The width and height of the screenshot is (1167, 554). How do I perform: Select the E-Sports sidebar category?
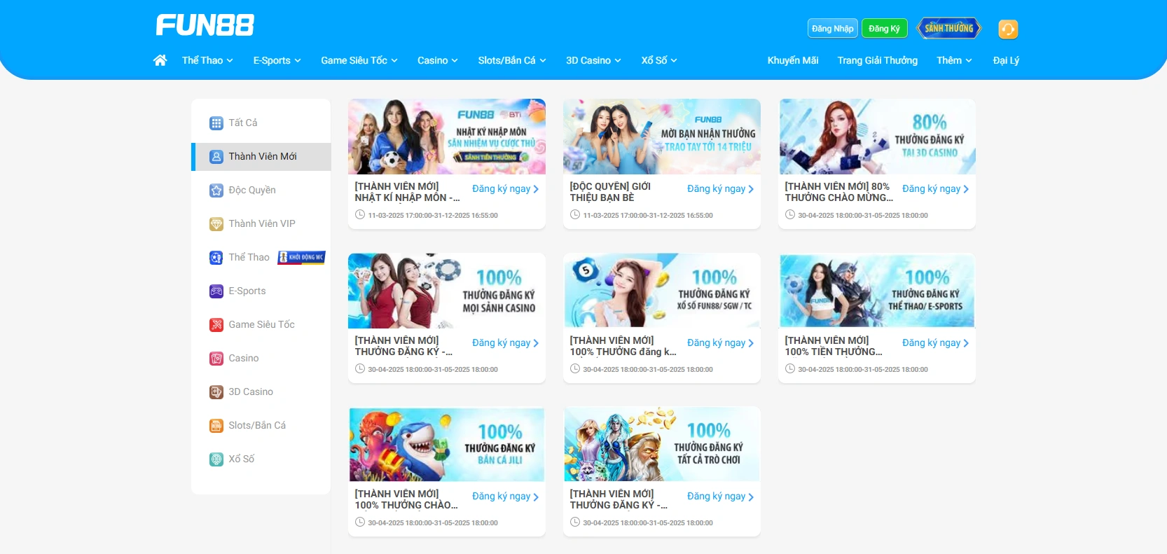pyautogui.click(x=261, y=291)
